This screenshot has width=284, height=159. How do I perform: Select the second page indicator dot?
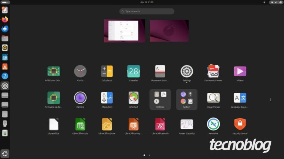149,155
